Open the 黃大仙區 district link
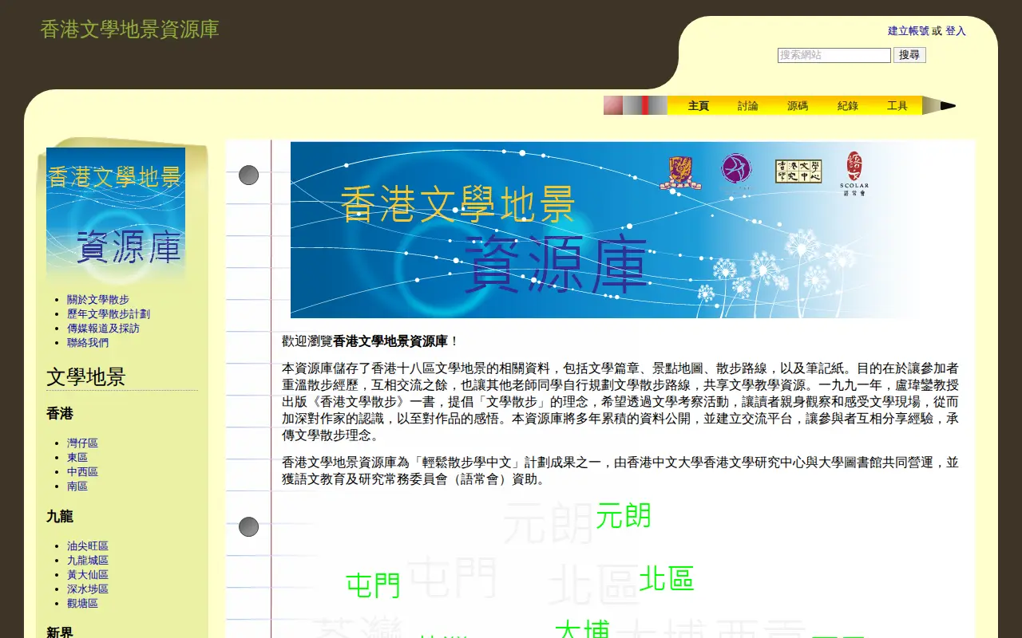The width and height of the screenshot is (1022, 638). click(x=88, y=575)
